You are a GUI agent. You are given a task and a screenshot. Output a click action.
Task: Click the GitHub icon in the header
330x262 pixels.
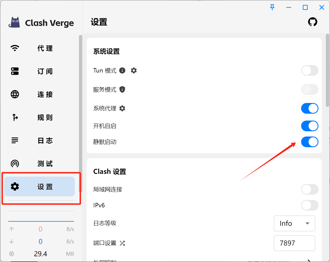312,22
